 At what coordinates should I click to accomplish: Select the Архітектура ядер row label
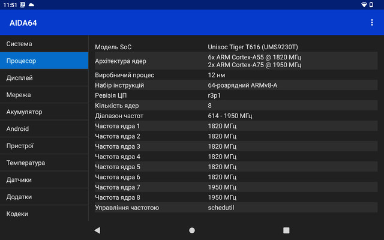(x=121, y=61)
